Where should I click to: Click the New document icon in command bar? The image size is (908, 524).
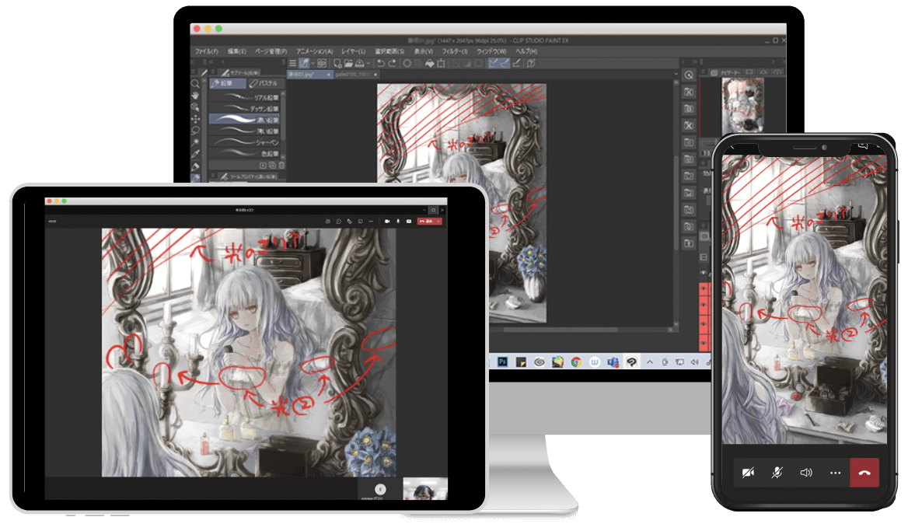[x=337, y=63]
